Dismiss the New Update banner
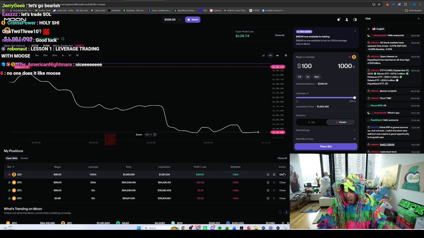The height and width of the screenshot is (238, 424). coord(355,31)
